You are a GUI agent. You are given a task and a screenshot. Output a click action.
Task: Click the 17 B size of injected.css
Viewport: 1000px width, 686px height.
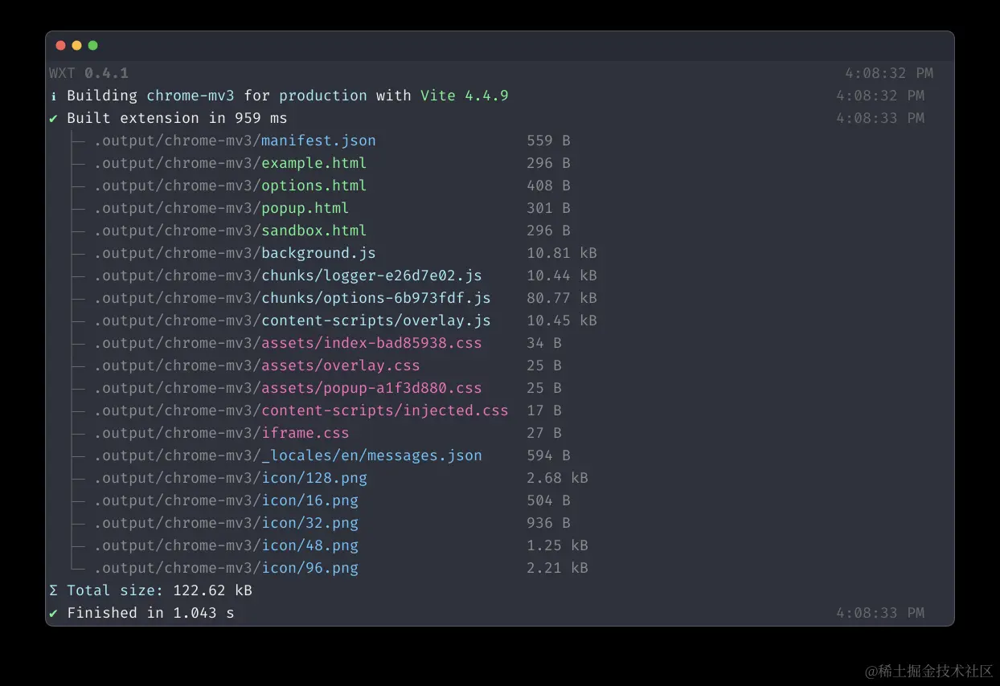click(544, 410)
